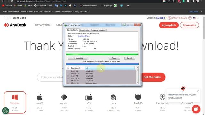This screenshot has width=205, height=115.
Task: Select the Raspberry Pi platform icon
Action: click(162, 97)
